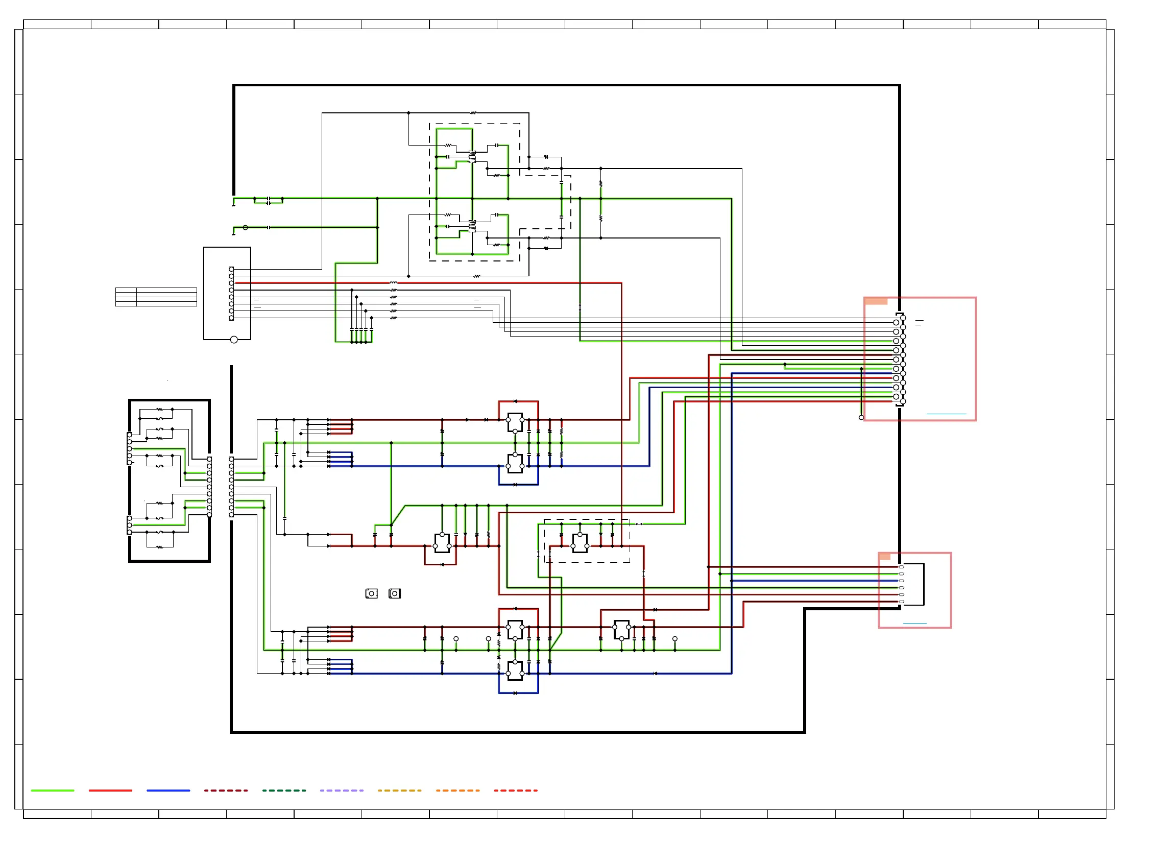Click orange tag on large pink box
The height and width of the screenshot is (860, 1158).
pyautogui.click(x=876, y=301)
